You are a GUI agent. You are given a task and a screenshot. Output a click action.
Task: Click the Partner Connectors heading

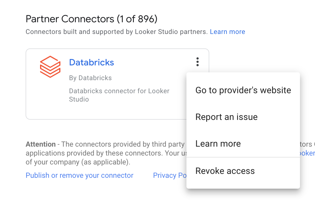click(x=70, y=19)
